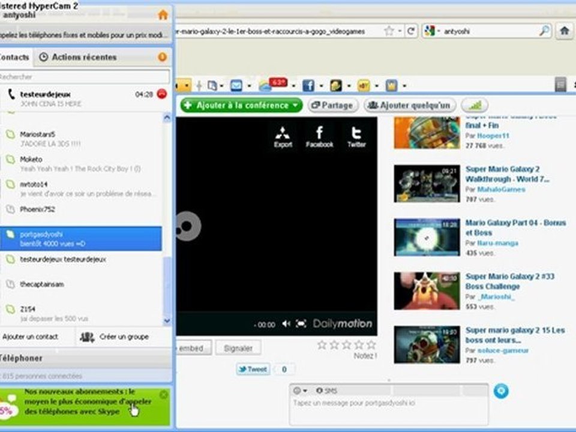This screenshot has height=432, width=576.
Task: Click the message field for portgasdyoshi
Action: tap(389, 410)
